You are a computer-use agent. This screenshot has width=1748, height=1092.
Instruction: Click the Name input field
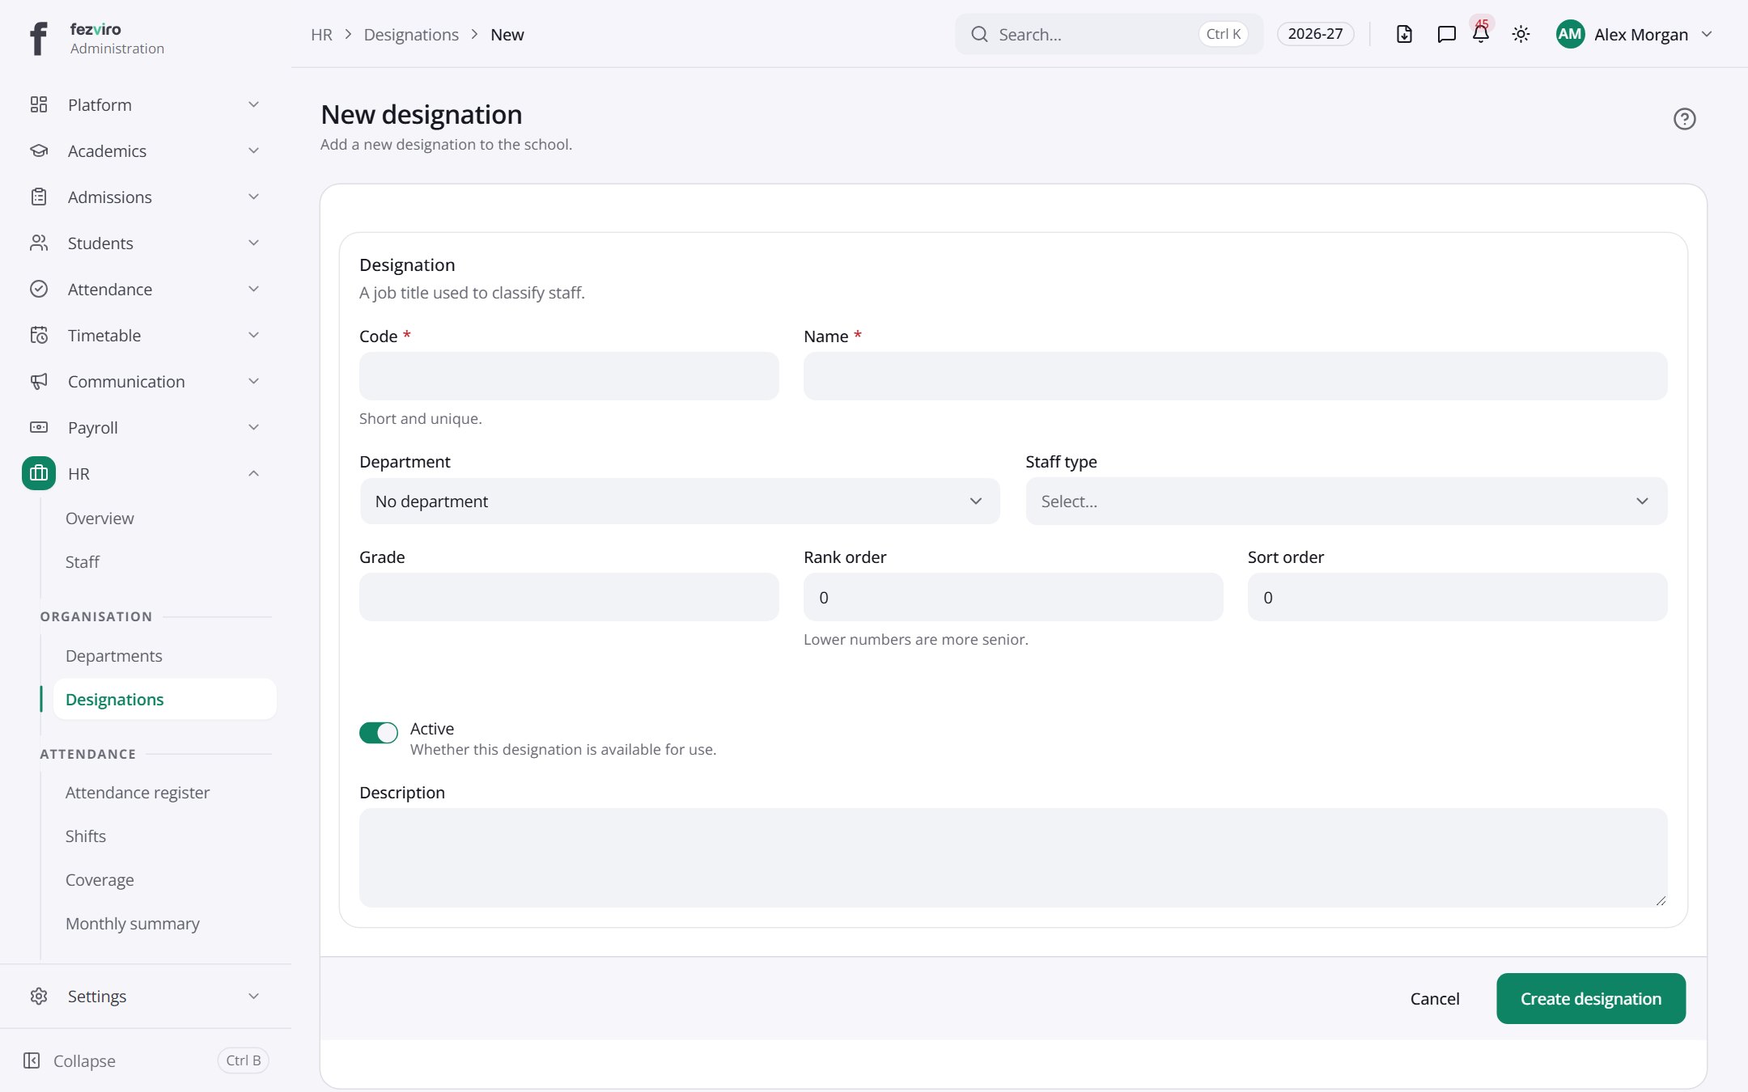click(1235, 376)
